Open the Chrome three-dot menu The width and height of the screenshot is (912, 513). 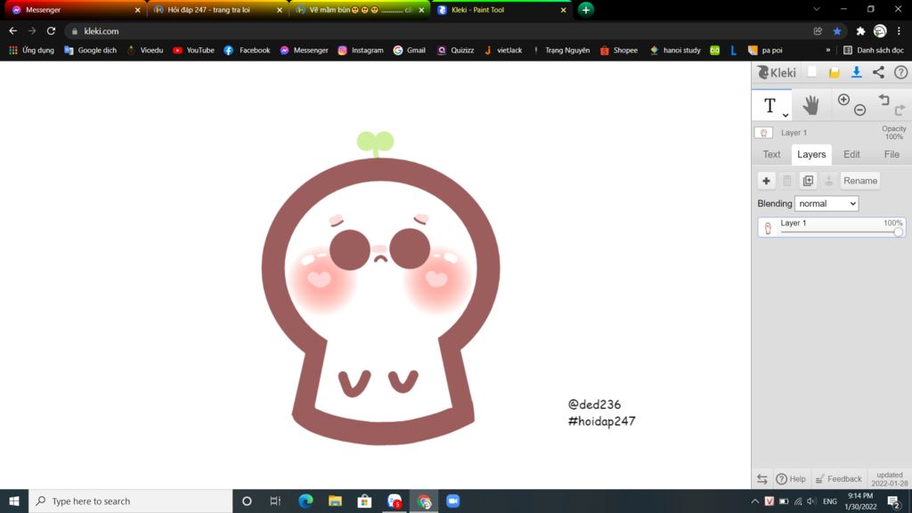[x=899, y=31]
